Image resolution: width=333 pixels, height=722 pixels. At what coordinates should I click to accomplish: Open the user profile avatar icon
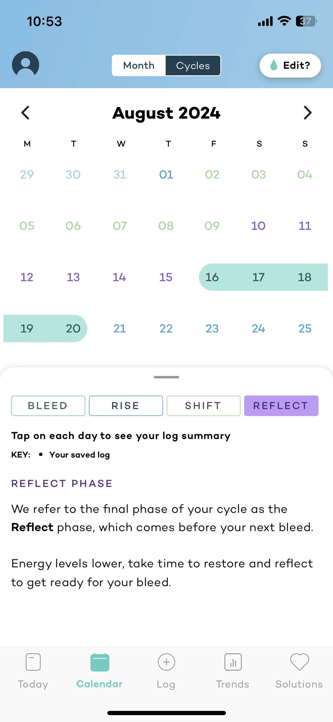(26, 64)
